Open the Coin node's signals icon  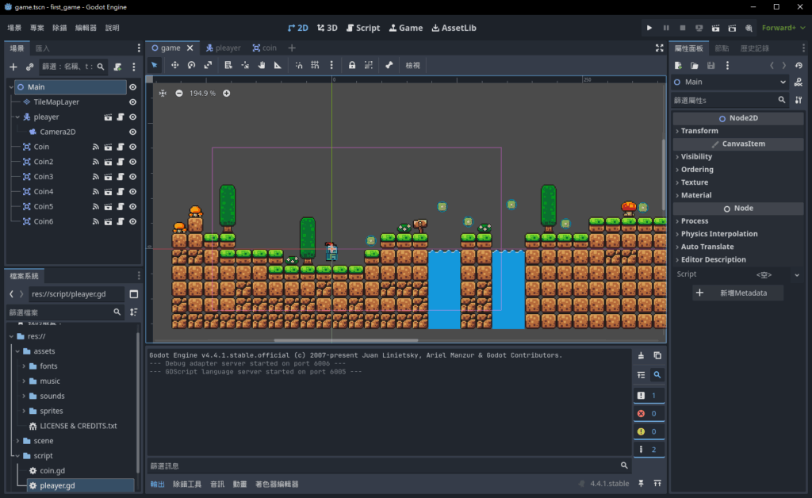coord(96,147)
